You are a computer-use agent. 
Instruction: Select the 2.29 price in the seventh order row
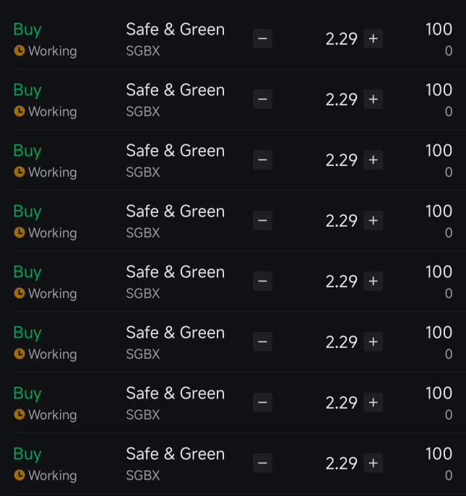pos(341,403)
